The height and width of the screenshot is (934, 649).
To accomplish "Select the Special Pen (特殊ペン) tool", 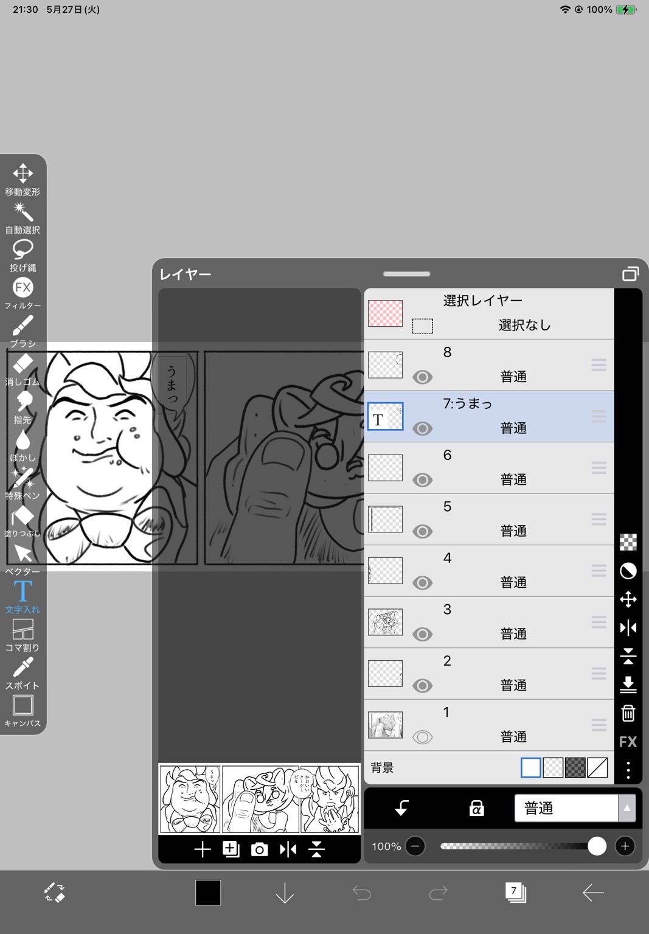I will tap(23, 483).
